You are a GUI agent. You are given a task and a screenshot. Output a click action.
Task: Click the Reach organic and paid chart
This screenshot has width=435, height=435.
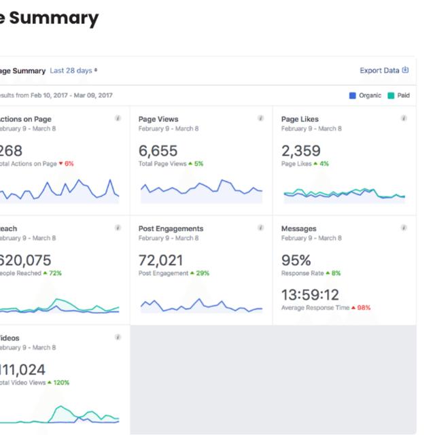point(59,306)
